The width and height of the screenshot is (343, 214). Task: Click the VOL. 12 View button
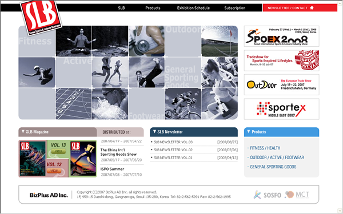[54, 171]
